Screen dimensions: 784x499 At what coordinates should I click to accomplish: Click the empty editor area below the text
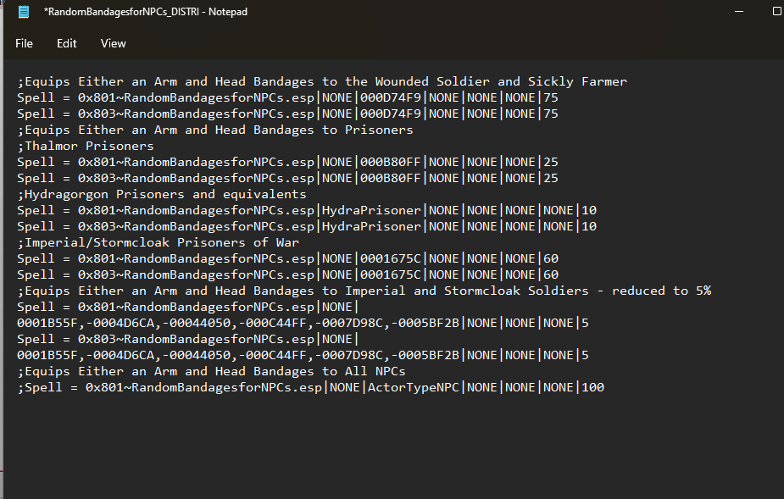pyautogui.click(x=392, y=445)
